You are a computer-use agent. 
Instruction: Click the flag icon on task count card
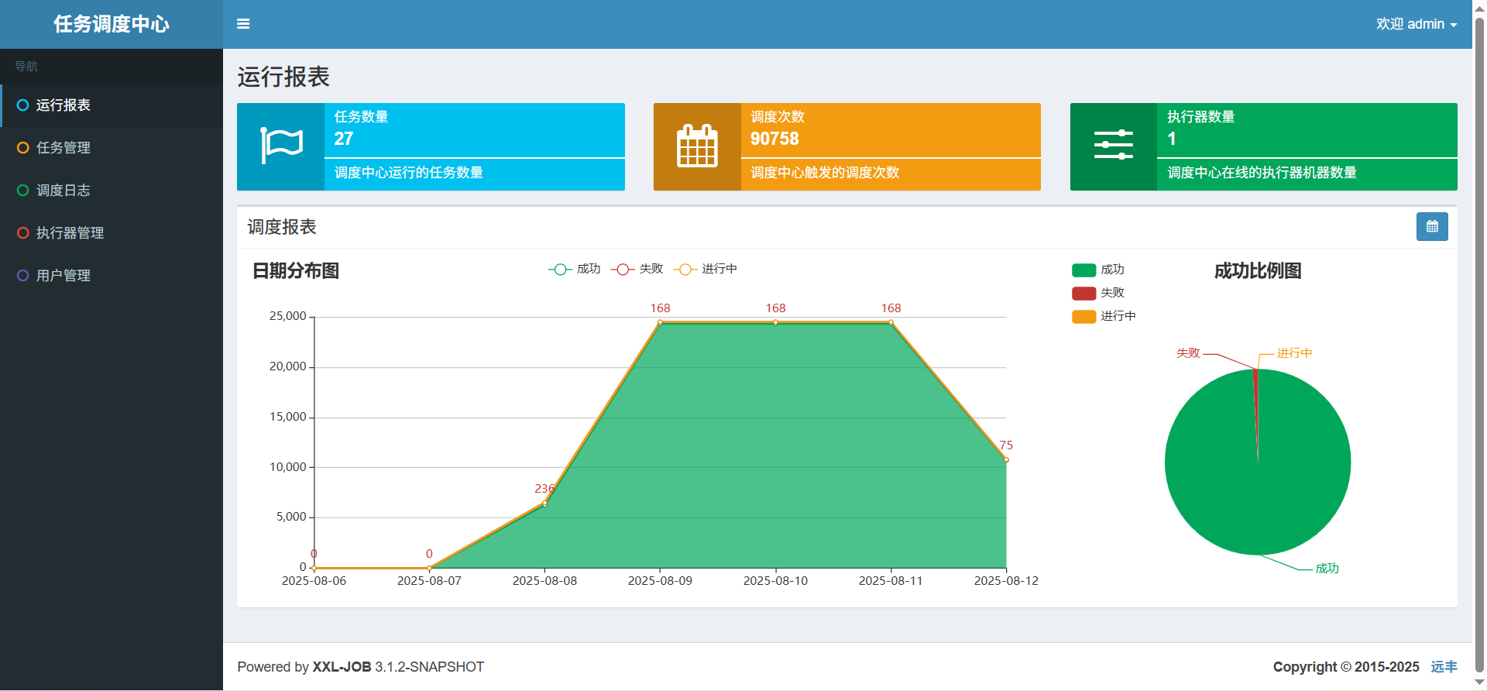click(281, 146)
